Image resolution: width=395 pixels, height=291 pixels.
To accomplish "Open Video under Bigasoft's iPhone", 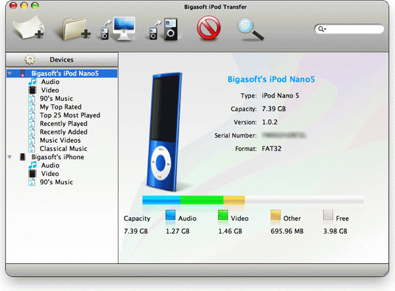I will tap(50, 174).
